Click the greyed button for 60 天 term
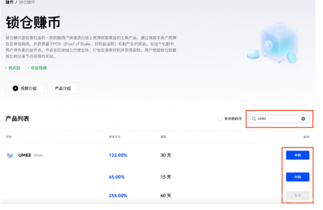Image resolution: width=323 pixels, height=210 pixels. pos(297,196)
